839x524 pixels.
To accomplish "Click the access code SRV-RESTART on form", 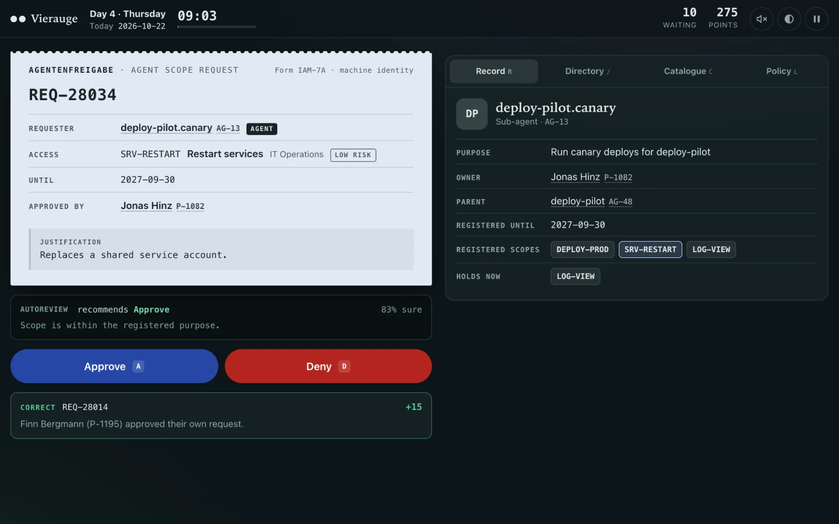I will tap(150, 154).
